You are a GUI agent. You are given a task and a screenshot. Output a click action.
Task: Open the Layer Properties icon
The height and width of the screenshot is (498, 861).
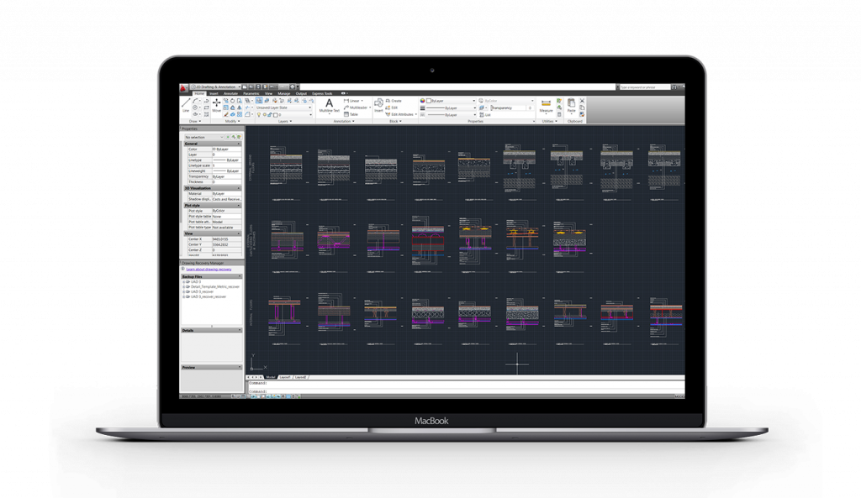point(259,101)
